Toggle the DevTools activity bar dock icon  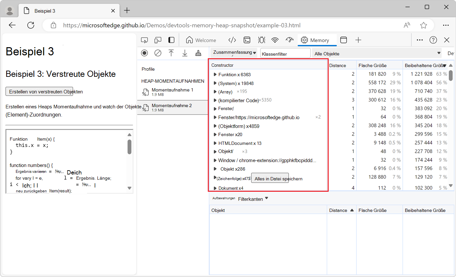tap(171, 40)
